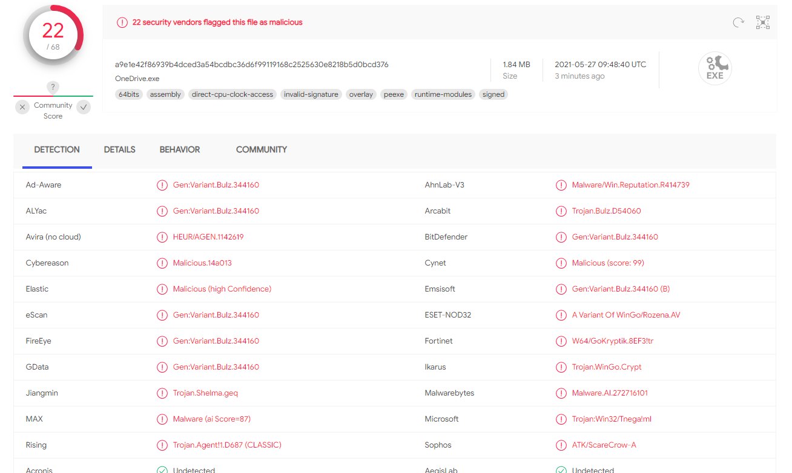
Task: Click the signed tag chip
Action: [493, 94]
